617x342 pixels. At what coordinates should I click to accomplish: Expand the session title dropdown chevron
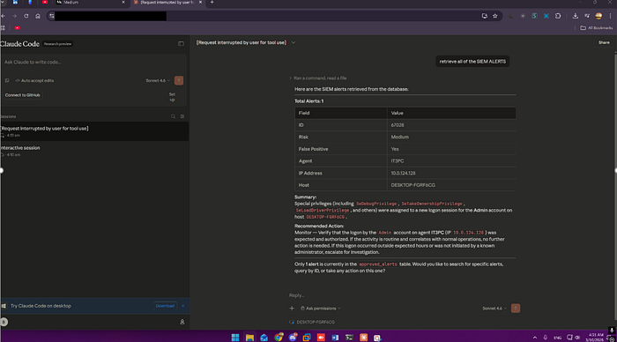point(294,42)
